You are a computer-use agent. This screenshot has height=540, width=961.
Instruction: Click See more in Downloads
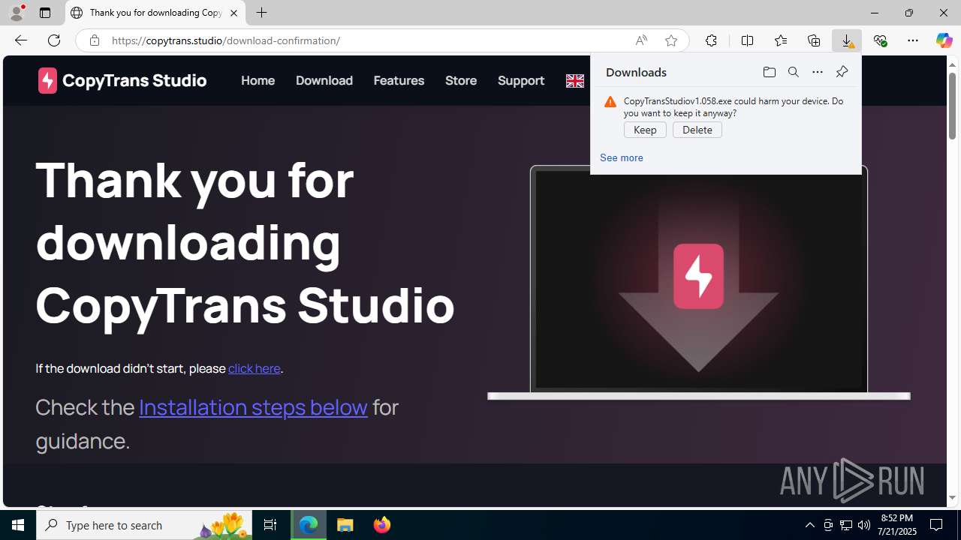[x=622, y=157]
